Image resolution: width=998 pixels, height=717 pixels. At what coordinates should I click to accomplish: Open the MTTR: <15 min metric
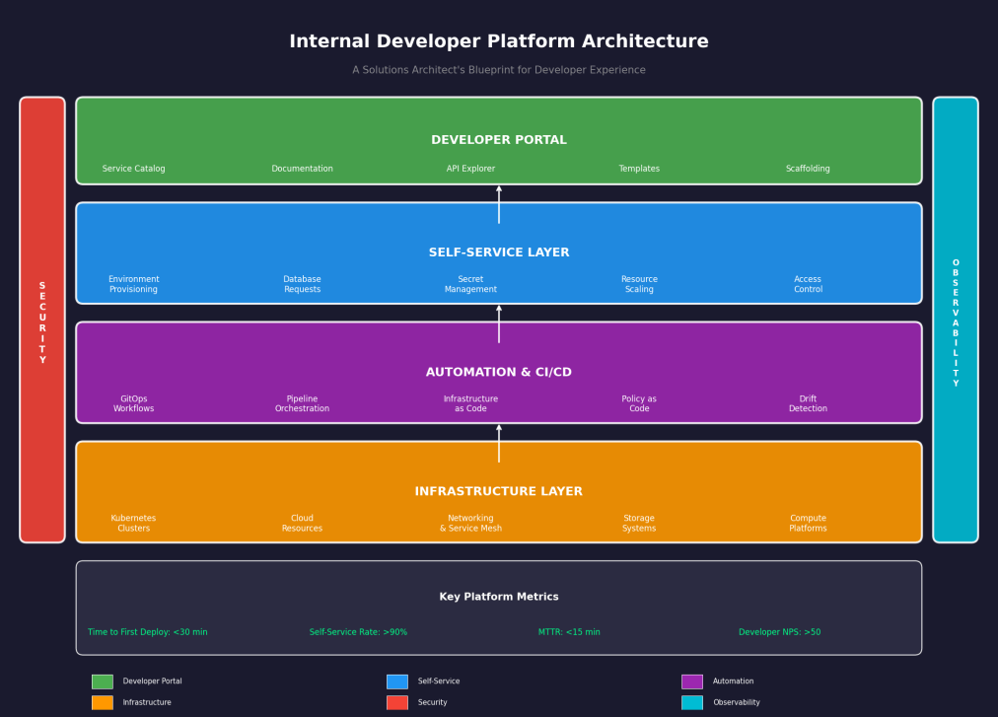coord(569,631)
